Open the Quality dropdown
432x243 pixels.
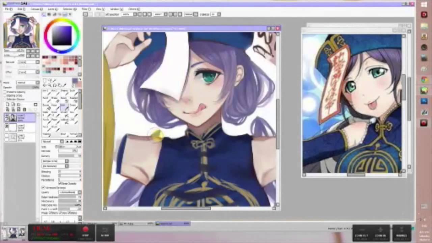(70, 192)
